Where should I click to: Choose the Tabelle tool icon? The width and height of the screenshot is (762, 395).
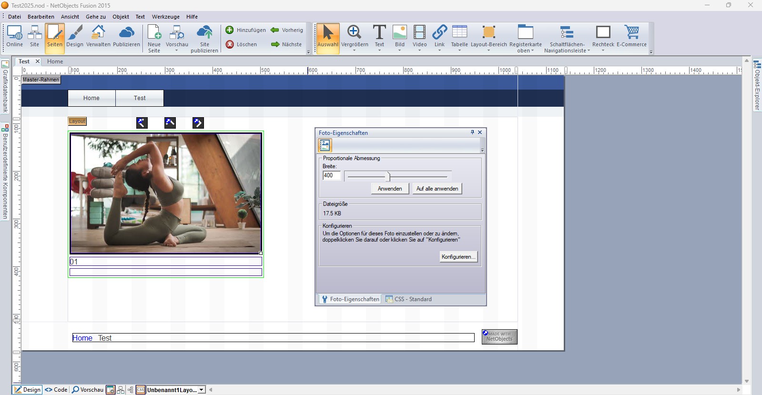tap(459, 33)
